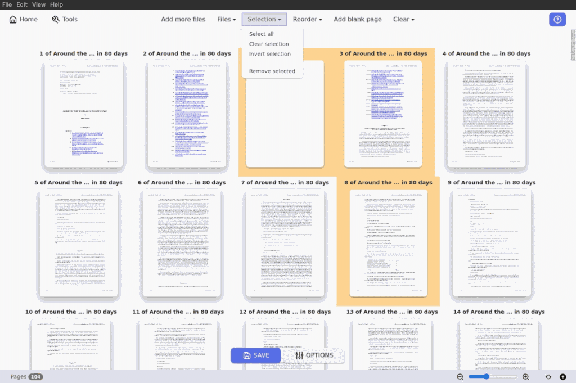The width and height of the screenshot is (576, 383).
Task: Click Add more files
Action: pos(183,20)
